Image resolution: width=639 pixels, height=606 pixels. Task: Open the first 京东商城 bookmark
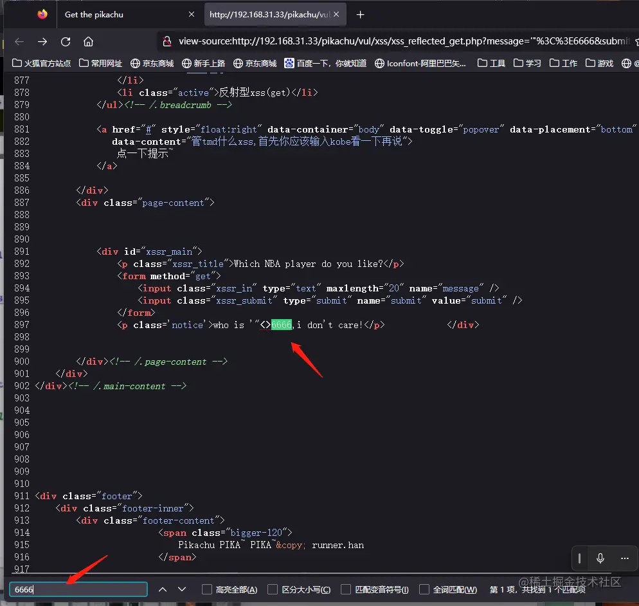[x=152, y=63]
